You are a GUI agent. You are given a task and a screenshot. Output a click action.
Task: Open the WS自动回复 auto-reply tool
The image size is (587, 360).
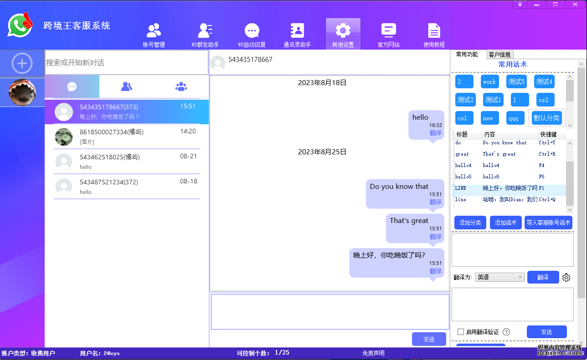[x=252, y=34]
